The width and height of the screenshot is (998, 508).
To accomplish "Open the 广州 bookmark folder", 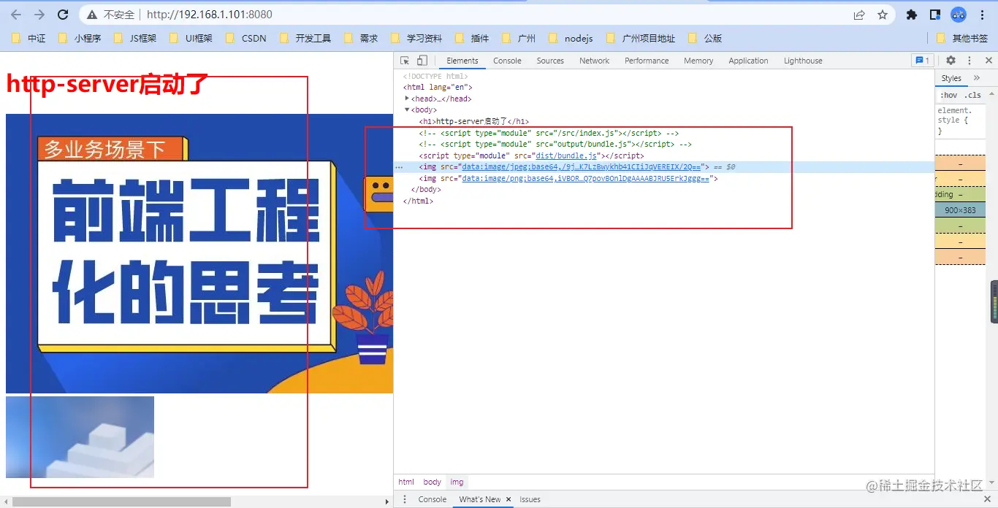I will coord(519,38).
